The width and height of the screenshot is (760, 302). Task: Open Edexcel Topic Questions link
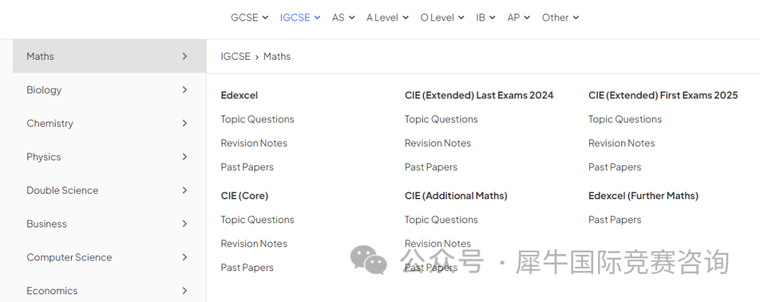258,119
